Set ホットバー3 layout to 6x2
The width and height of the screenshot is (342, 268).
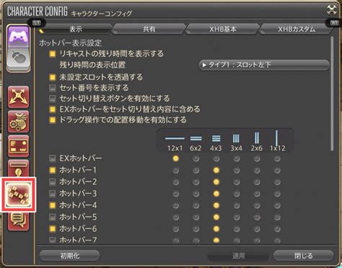click(x=196, y=194)
